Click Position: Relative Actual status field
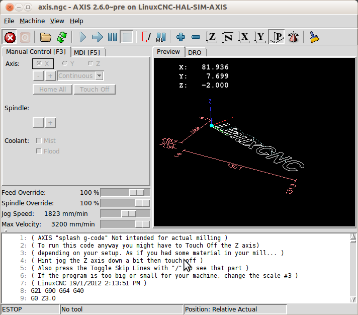 [235, 309]
